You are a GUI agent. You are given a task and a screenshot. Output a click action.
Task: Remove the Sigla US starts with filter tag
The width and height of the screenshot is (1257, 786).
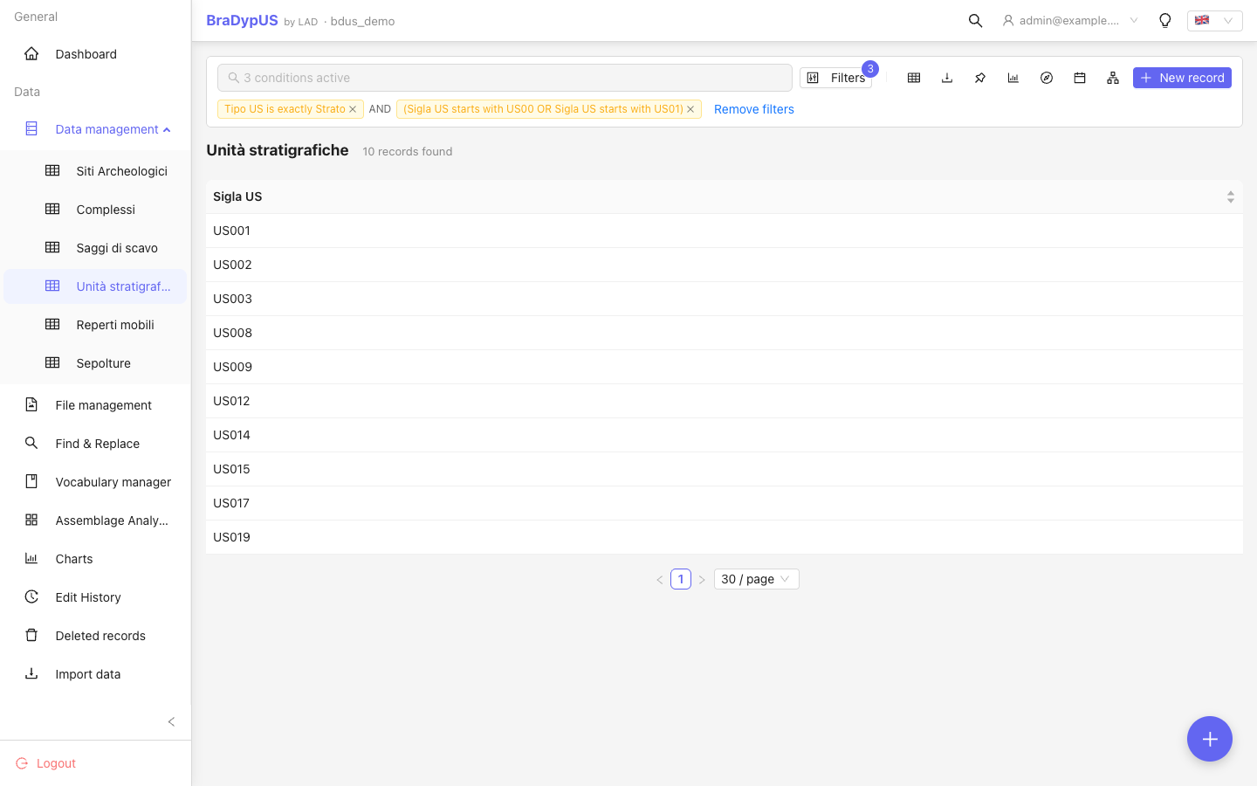click(x=690, y=109)
